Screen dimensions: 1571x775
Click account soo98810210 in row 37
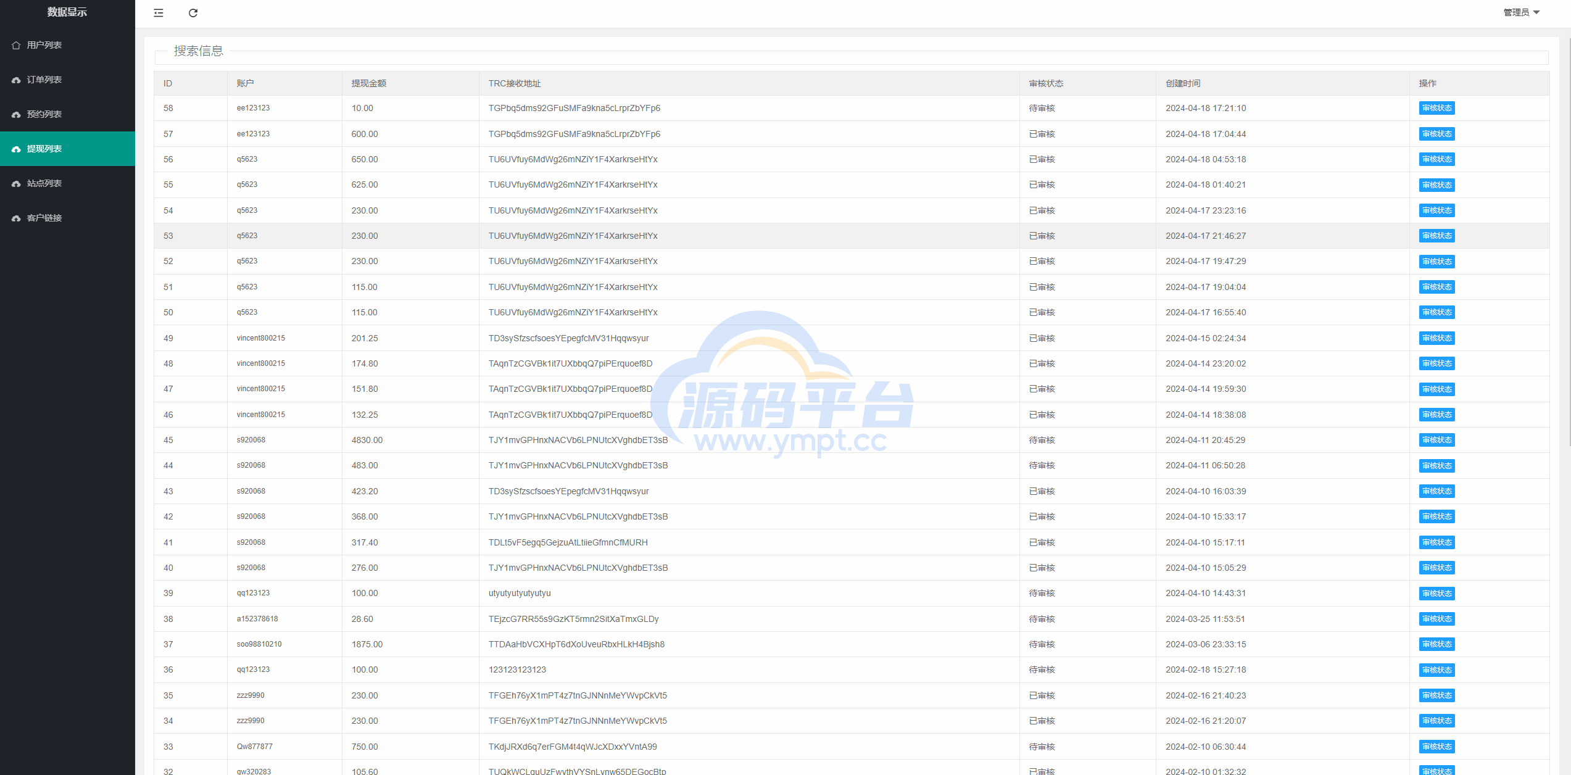(259, 644)
